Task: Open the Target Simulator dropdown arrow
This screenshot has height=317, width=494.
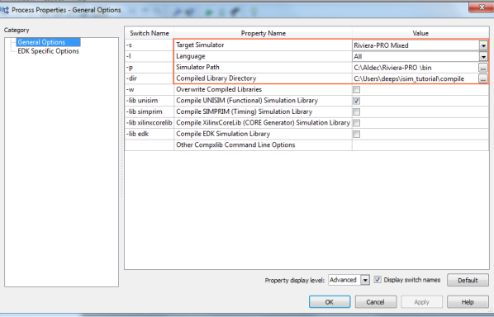Action: [483, 45]
